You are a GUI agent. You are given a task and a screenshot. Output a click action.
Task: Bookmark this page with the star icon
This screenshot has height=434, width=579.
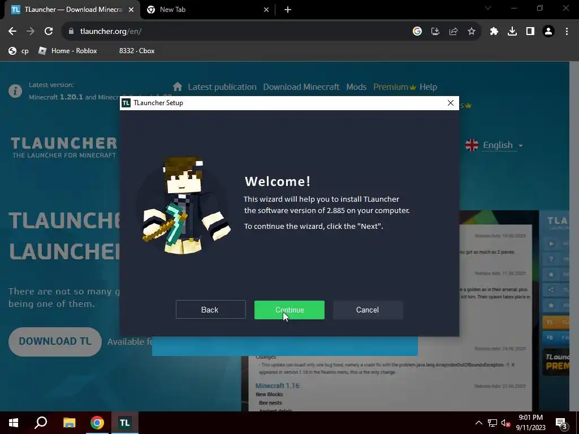[472, 32]
